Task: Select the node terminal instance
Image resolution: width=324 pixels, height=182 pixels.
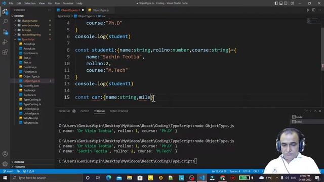Action: click(x=298, y=117)
